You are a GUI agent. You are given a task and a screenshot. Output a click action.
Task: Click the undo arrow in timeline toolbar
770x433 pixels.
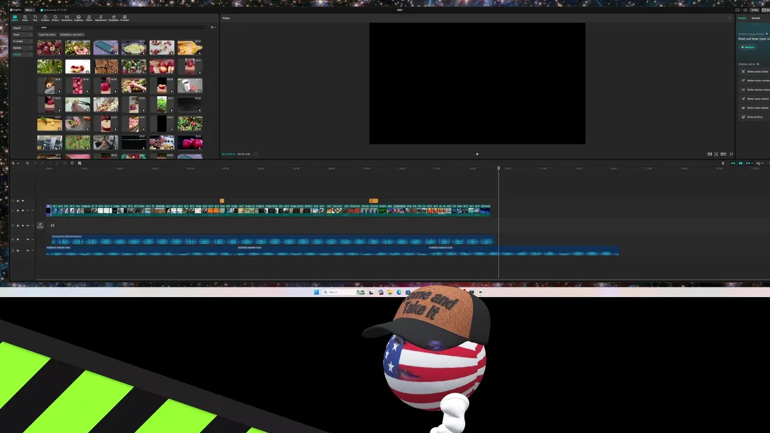(x=27, y=163)
